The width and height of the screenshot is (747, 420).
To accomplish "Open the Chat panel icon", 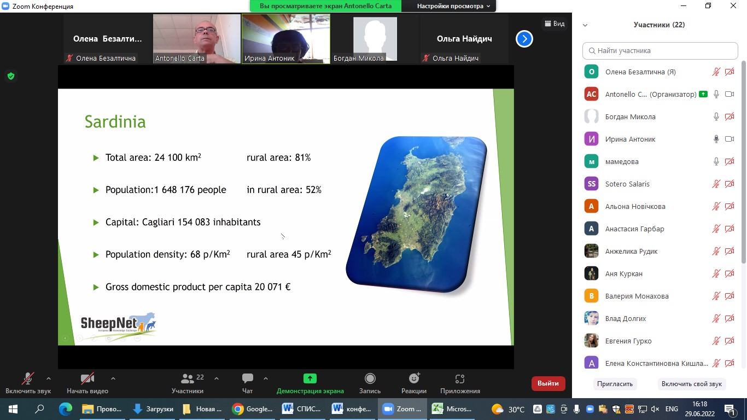I will pyautogui.click(x=248, y=378).
